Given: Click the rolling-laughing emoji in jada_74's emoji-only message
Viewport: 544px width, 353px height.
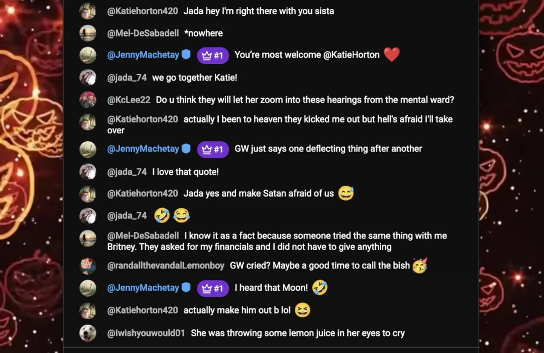Looking at the screenshot, I should coord(162,215).
